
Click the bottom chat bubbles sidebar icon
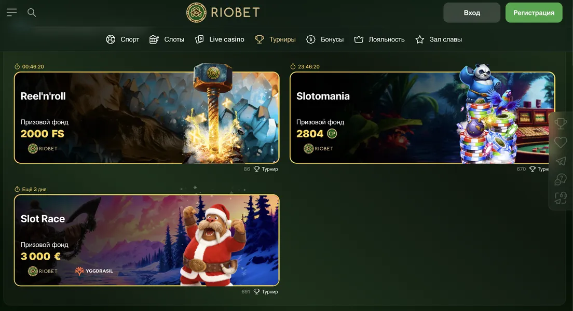[561, 198]
